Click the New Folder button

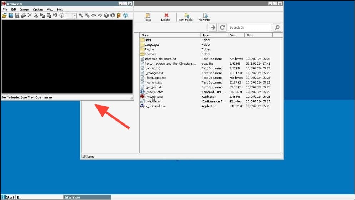pos(186,17)
